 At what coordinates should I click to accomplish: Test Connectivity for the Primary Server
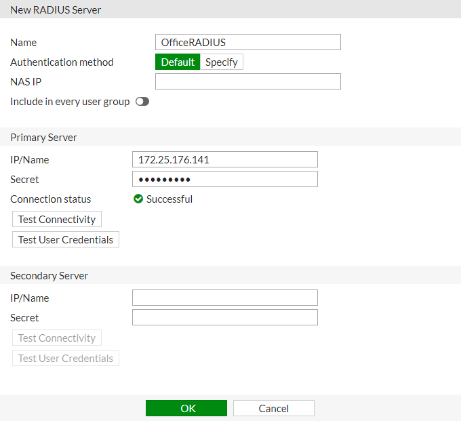point(57,219)
